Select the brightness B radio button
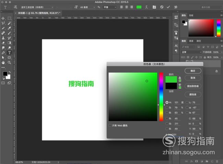The image size is (223, 164). pos(167,113)
